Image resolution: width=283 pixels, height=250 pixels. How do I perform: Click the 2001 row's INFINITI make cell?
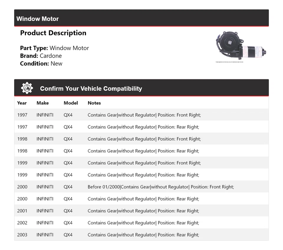[x=45, y=211]
